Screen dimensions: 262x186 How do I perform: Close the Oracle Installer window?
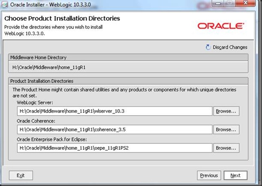(x=245, y=3)
